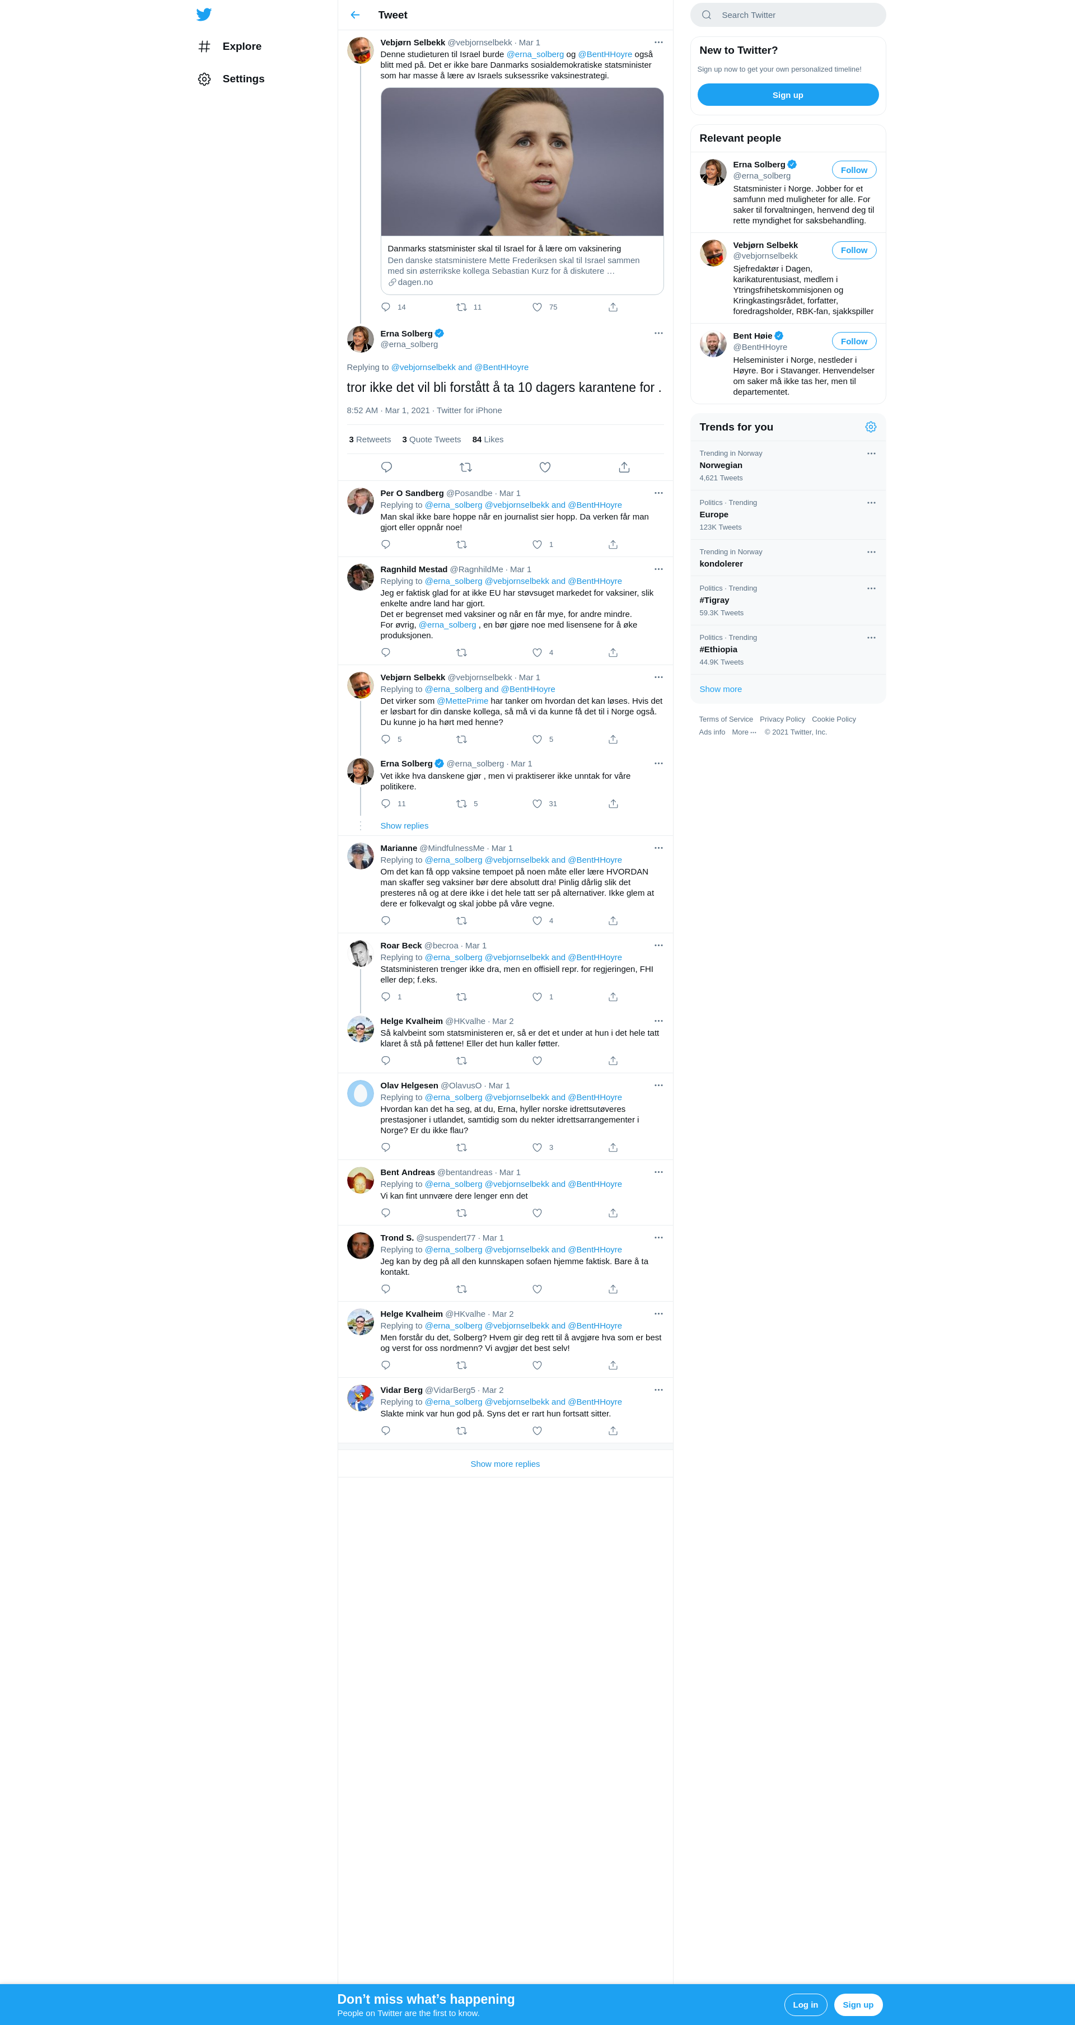The width and height of the screenshot is (1075, 2025).
Task: Share Olav Helgesen's reply
Action: [x=613, y=1148]
